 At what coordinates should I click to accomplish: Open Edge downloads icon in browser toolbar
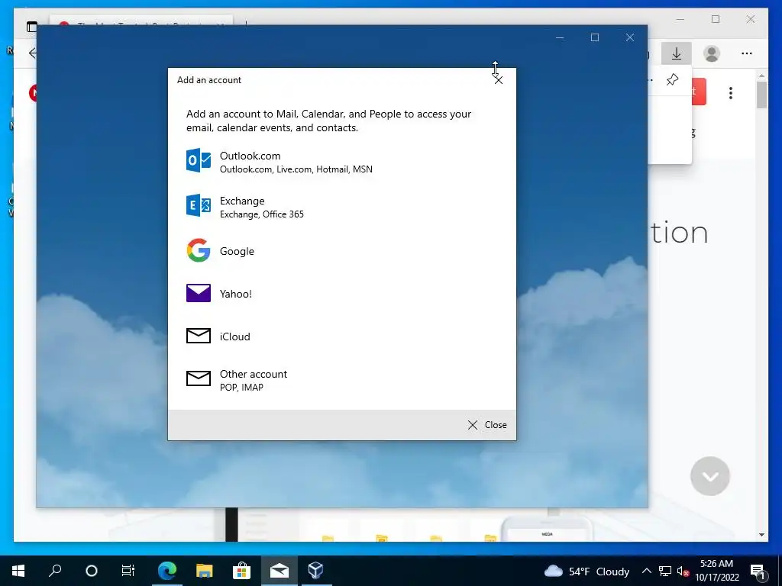coord(677,53)
